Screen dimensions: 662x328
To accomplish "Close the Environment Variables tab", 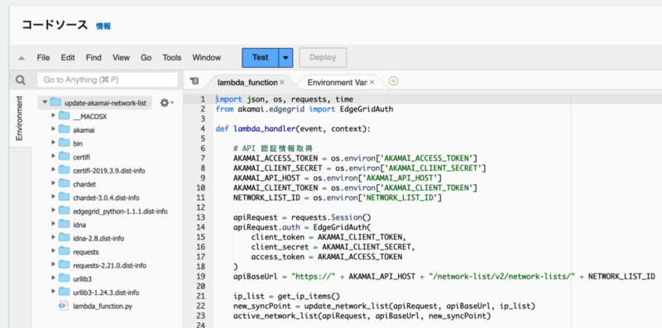I will (372, 83).
